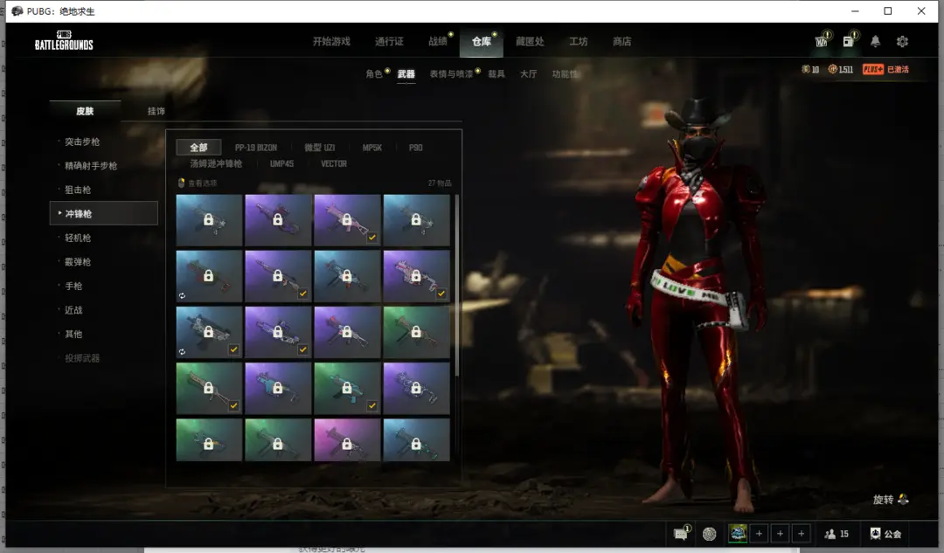The image size is (944, 553).
Task: Select the 手枪 category
Action: click(x=73, y=286)
